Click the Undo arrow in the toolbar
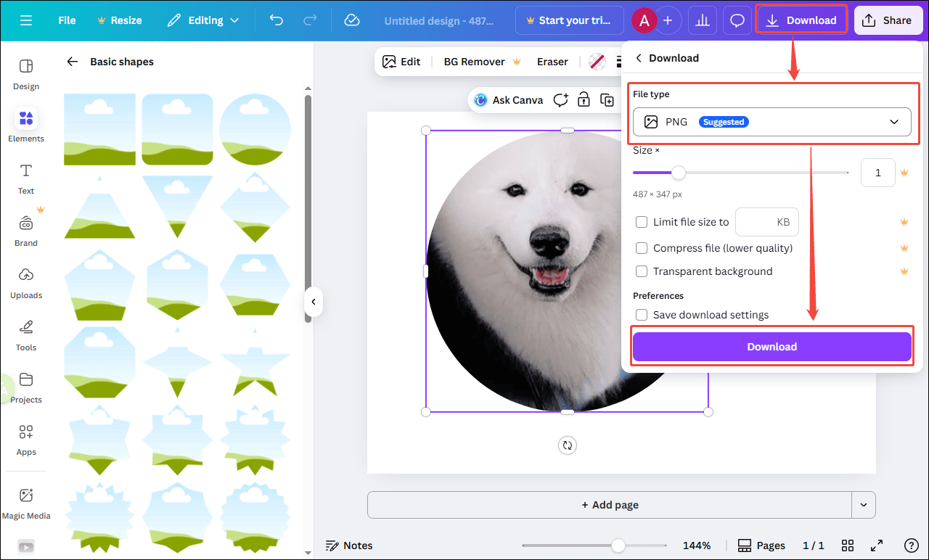Screen dimensions: 929x560 click(276, 20)
